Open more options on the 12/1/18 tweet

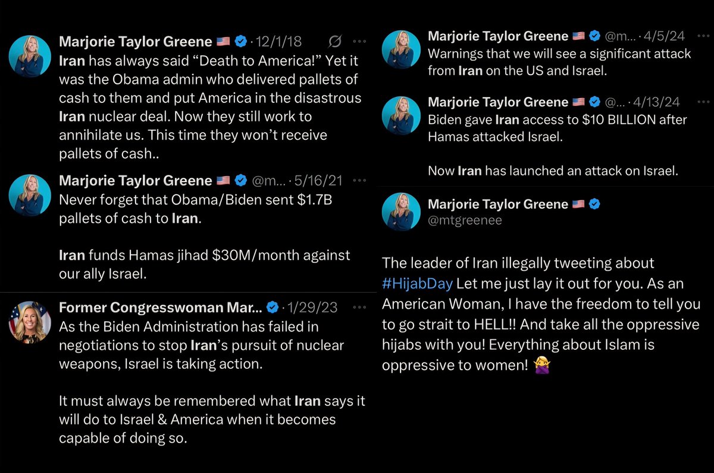(x=359, y=42)
